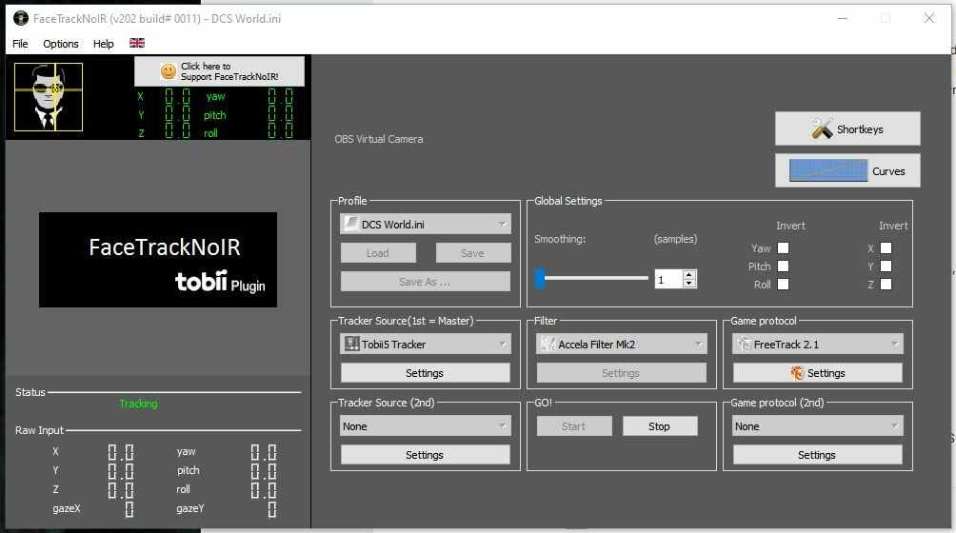This screenshot has width=956, height=533.
Task: Click the profile Load button
Action: 378,253
